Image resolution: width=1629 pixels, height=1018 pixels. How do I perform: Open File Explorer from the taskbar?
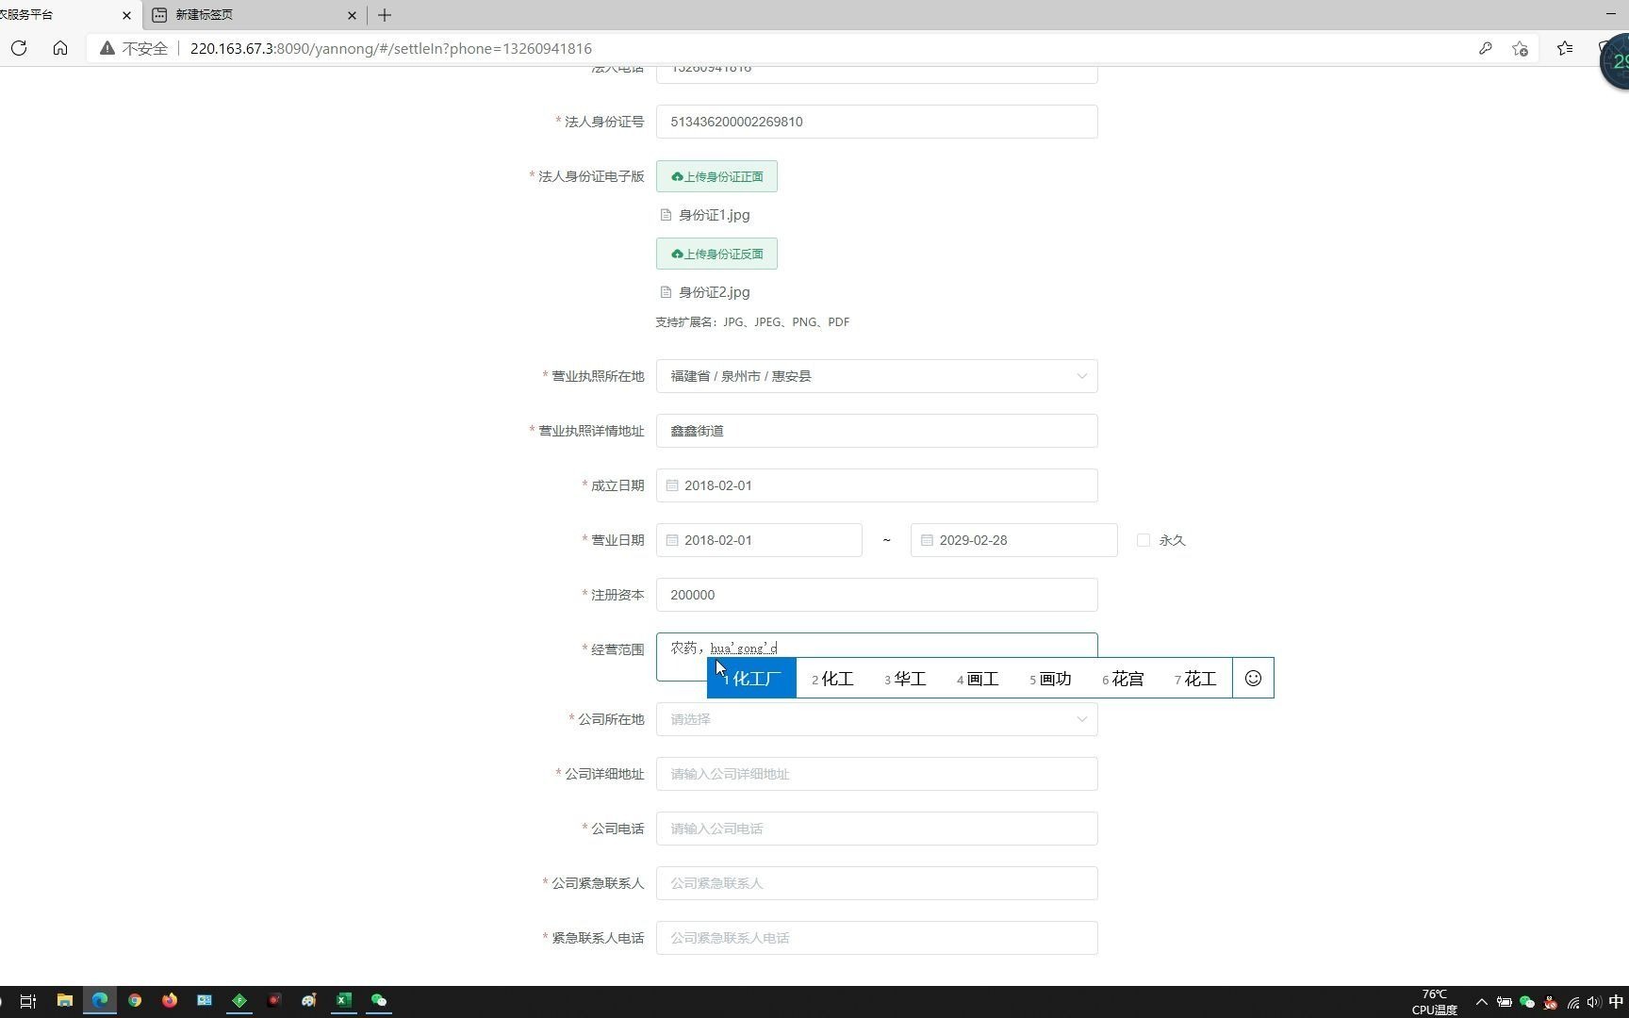pos(64,1000)
